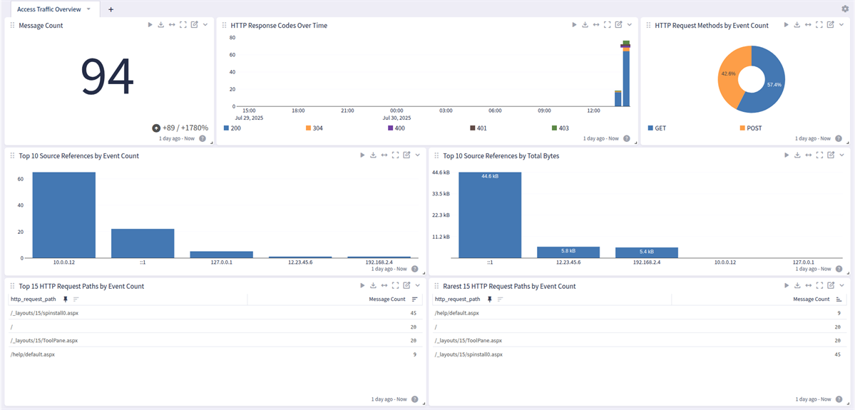Toggle 200 series in response codes legend
Screen dimensions: 855x410
pos(227,128)
